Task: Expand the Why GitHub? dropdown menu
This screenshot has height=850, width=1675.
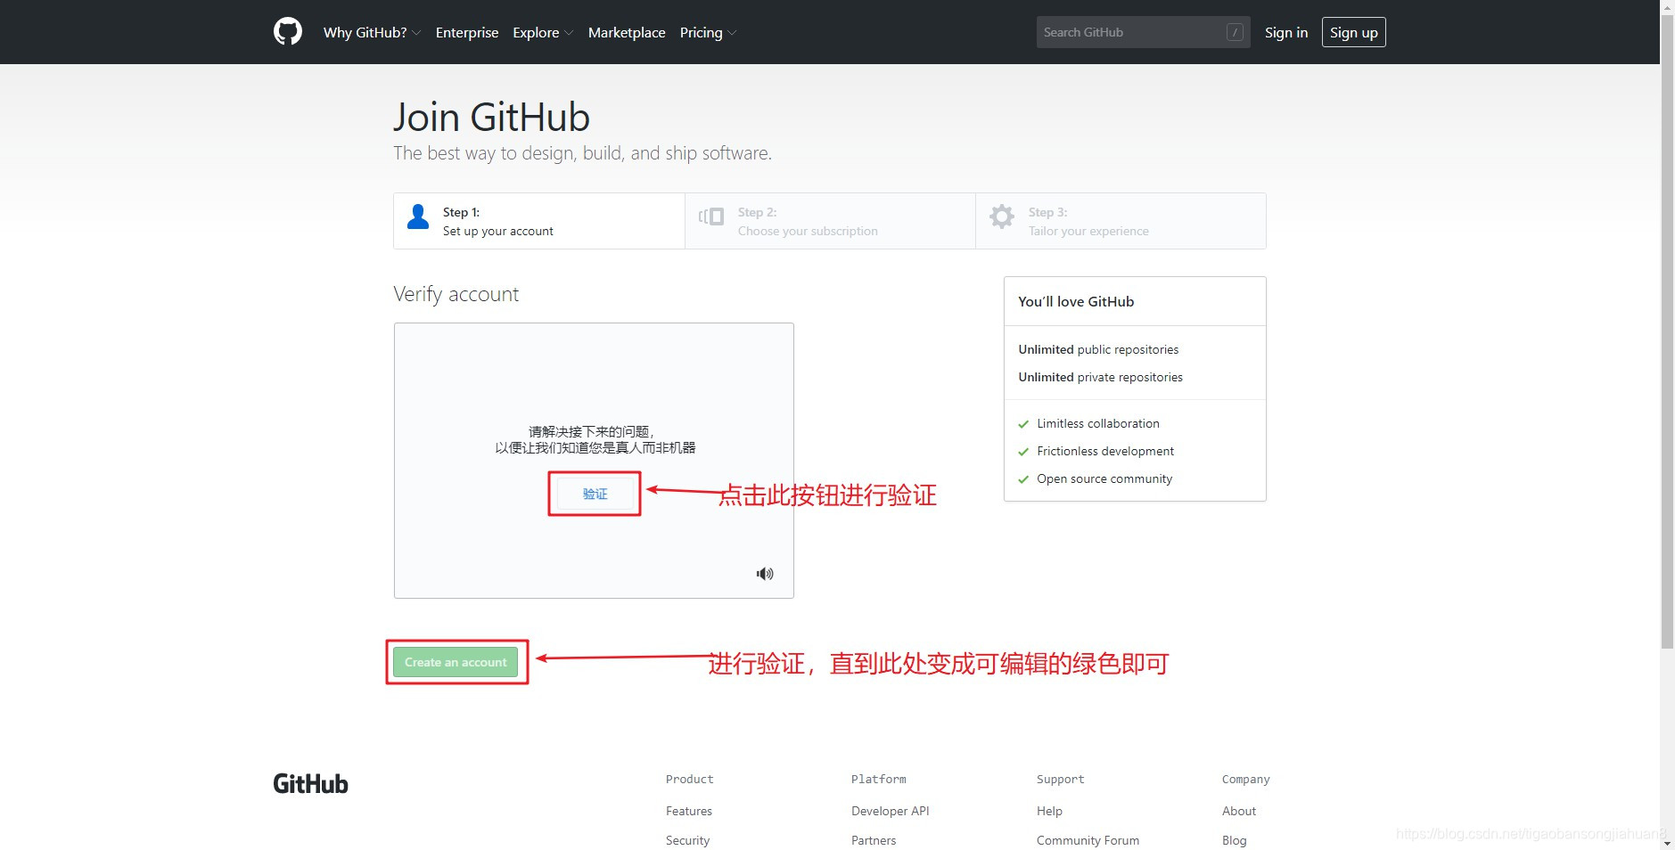Action: click(x=372, y=32)
